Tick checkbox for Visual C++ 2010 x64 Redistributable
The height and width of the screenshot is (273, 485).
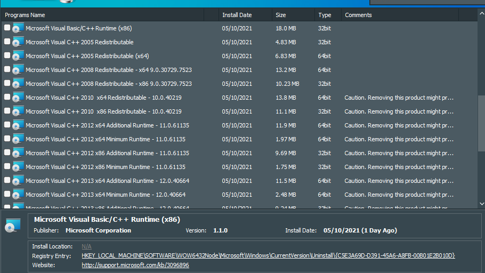point(7,97)
